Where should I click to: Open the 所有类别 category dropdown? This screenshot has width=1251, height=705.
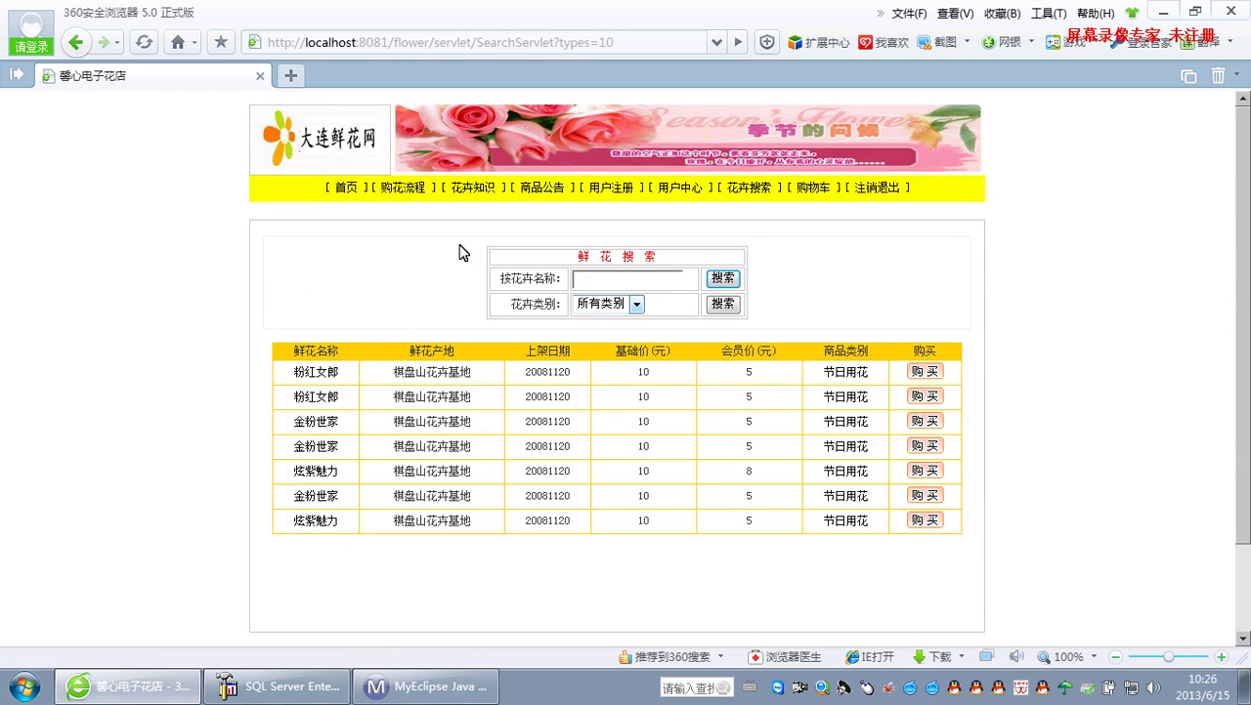coord(636,304)
